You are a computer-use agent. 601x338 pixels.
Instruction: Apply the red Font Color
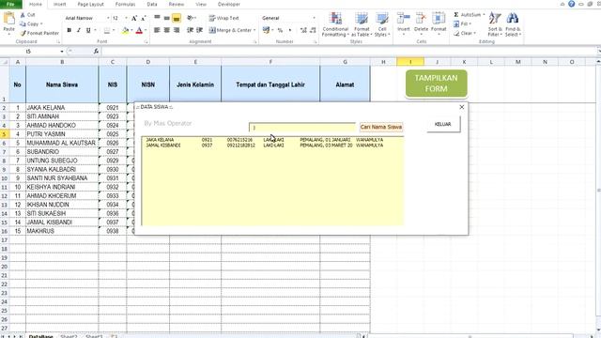(x=139, y=30)
